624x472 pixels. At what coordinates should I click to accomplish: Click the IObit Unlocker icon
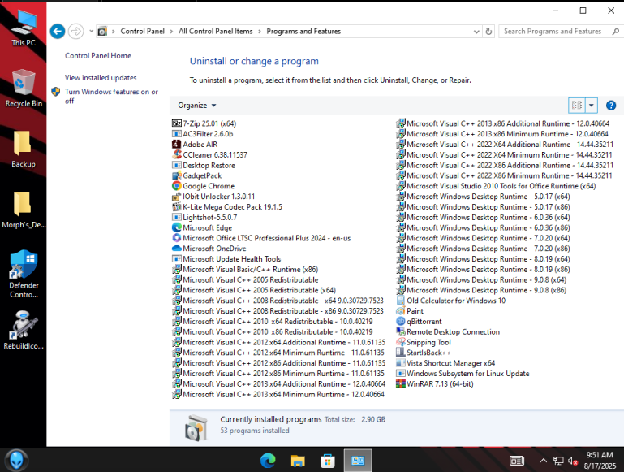(x=176, y=197)
